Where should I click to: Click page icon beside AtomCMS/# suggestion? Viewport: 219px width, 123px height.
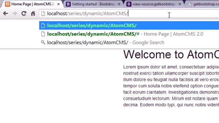tap(43, 34)
